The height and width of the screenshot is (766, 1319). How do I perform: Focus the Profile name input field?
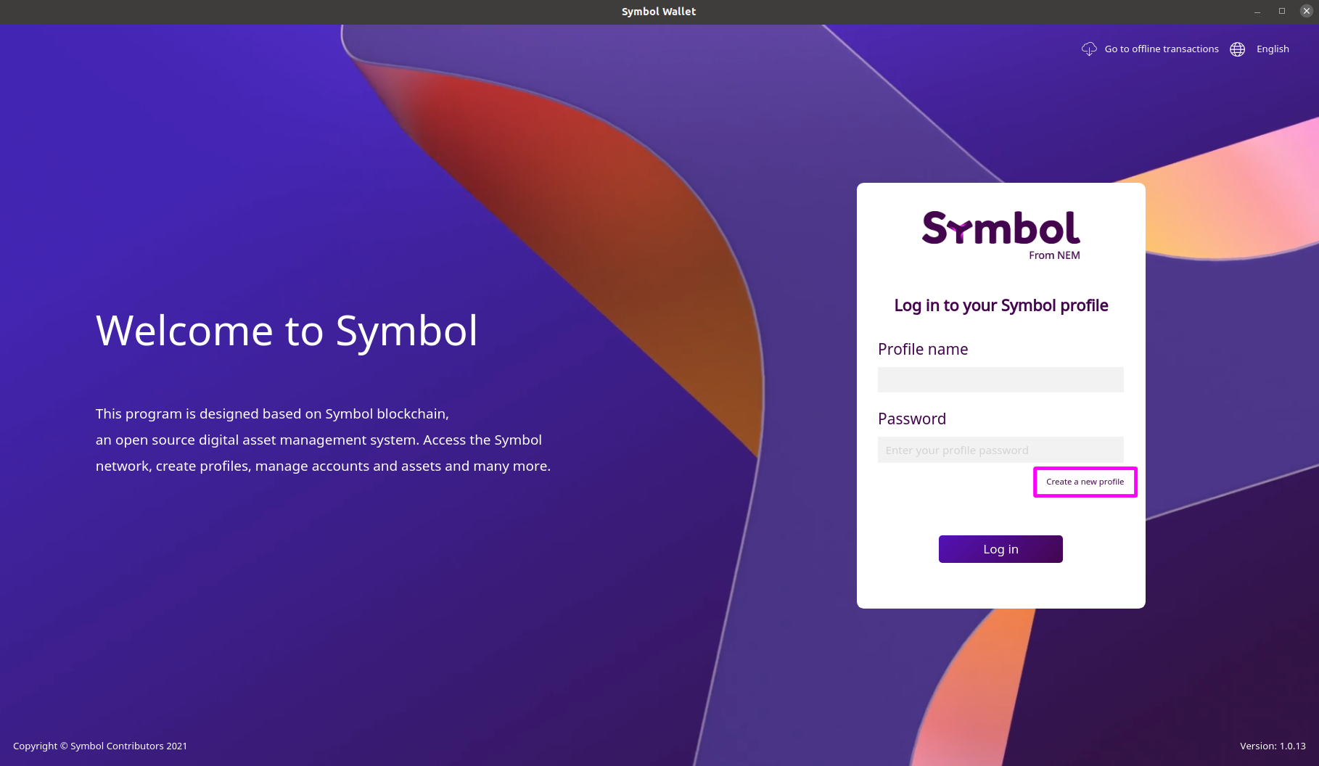pyautogui.click(x=1000, y=379)
